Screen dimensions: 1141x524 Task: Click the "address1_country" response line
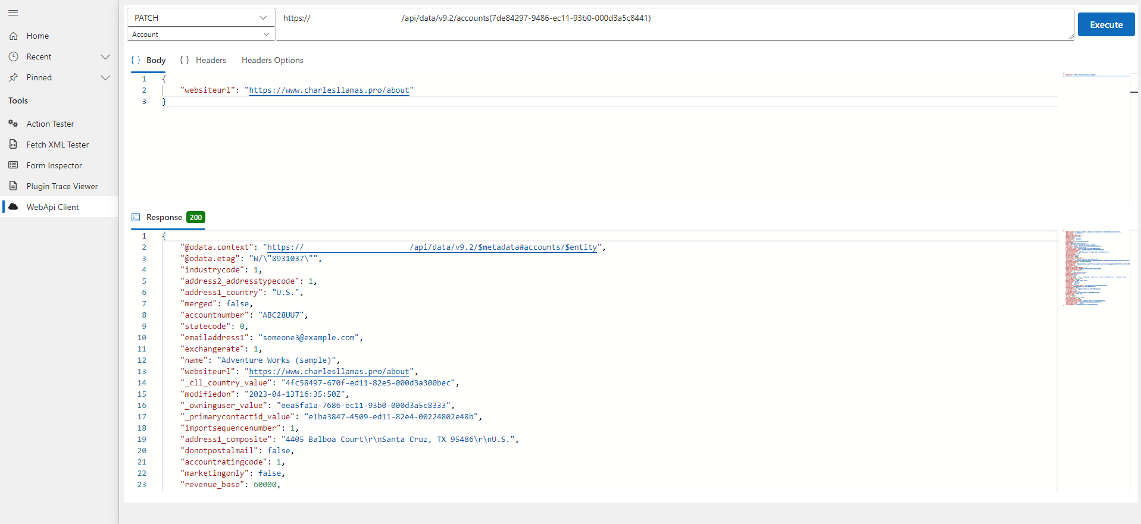tap(242, 293)
